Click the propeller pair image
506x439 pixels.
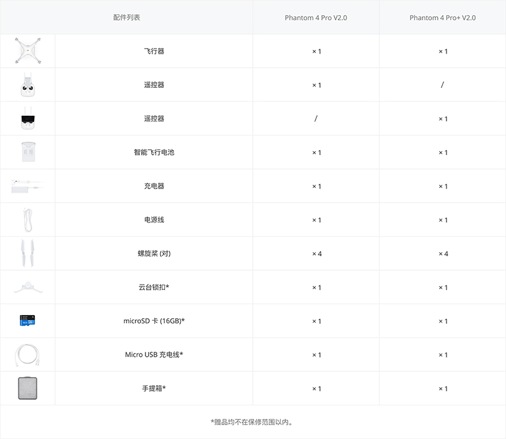pos(27,254)
